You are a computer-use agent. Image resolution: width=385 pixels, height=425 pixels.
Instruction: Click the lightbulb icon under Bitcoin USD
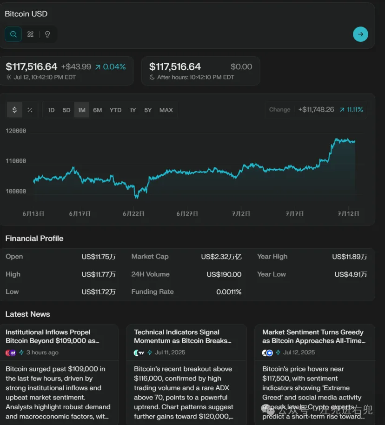pos(47,34)
